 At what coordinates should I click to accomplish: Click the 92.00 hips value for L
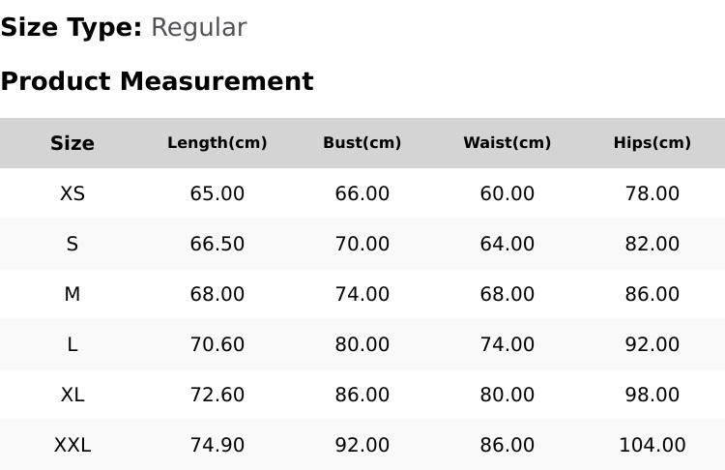[652, 344]
